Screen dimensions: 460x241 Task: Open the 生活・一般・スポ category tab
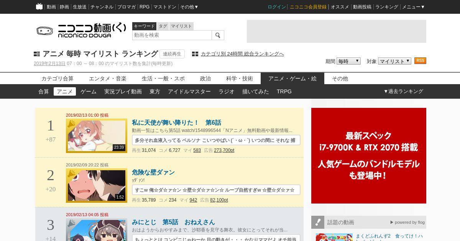163,78
